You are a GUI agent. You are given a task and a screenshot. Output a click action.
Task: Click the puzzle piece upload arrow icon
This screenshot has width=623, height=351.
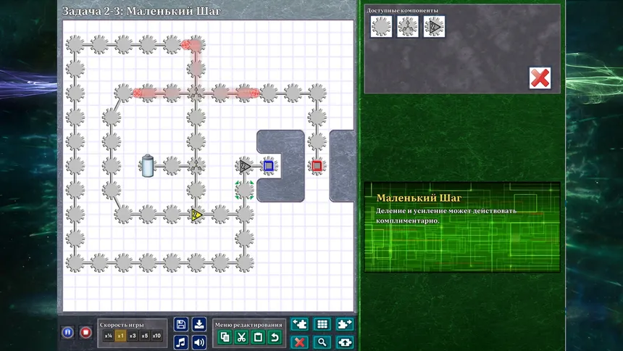click(x=345, y=342)
